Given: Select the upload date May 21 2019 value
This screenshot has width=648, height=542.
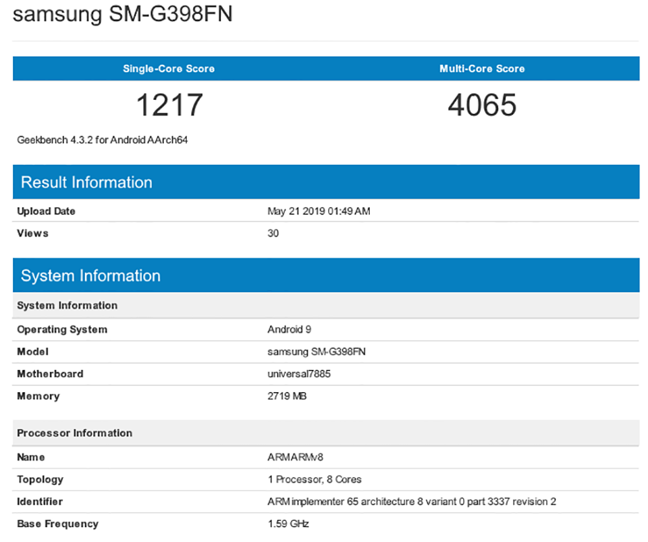Looking at the screenshot, I should click(319, 211).
